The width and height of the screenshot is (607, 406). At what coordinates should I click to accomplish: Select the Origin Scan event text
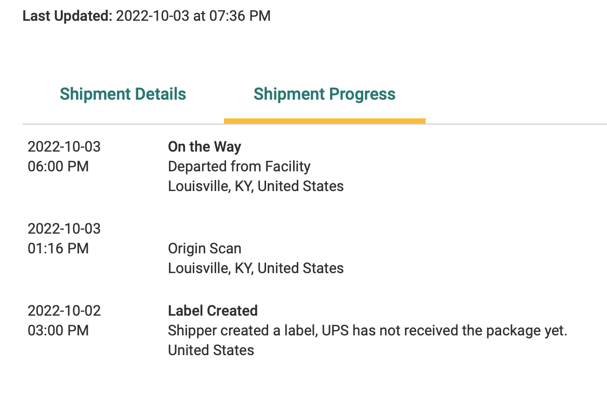pos(204,249)
